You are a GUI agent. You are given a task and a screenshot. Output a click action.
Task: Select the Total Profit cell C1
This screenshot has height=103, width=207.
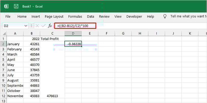(52, 39)
